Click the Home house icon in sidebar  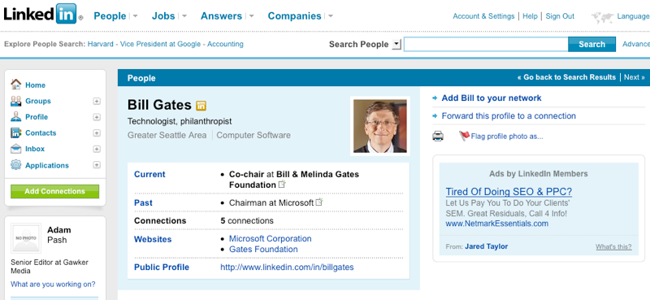pyautogui.click(x=15, y=85)
